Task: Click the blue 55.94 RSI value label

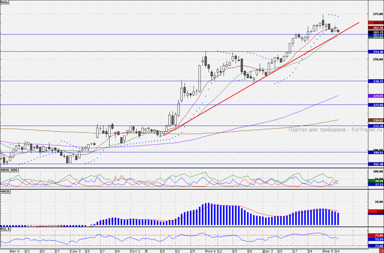Action: [x=376, y=240]
